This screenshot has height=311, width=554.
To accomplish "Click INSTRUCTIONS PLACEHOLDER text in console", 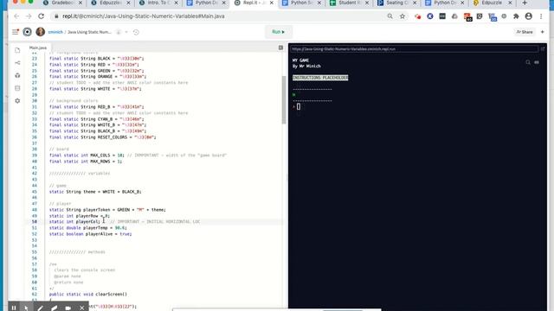I will [x=320, y=78].
